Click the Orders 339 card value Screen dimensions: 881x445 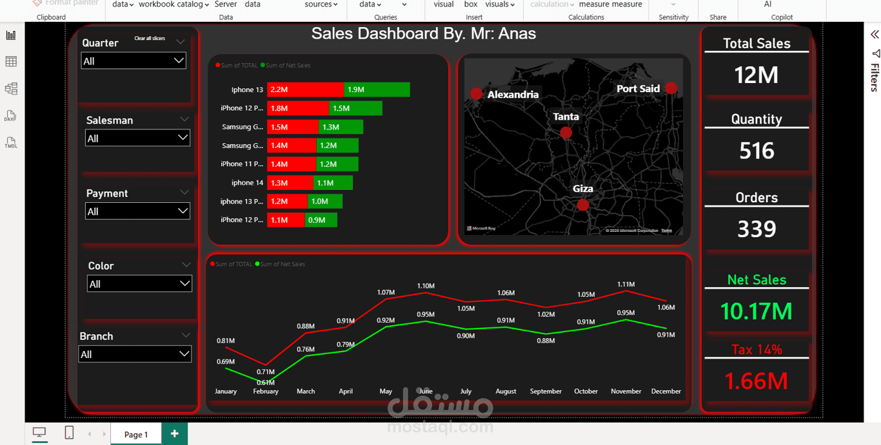(757, 229)
